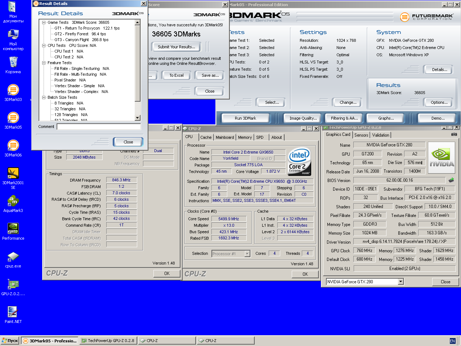
Task: Click the To Excel button
Action: (x=176, y=75)
